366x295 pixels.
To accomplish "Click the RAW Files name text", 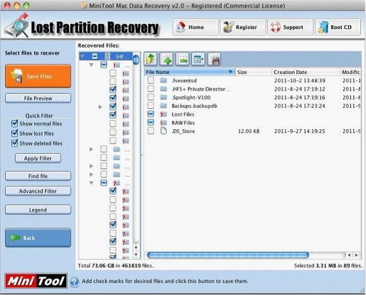I will [x=183, y=123].
